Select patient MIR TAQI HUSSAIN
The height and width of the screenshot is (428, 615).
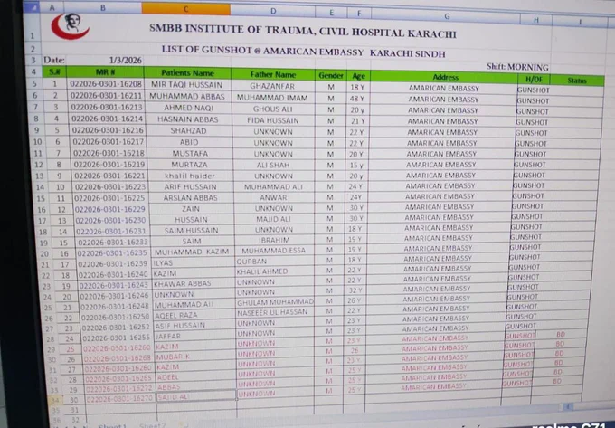coord(186,85)
